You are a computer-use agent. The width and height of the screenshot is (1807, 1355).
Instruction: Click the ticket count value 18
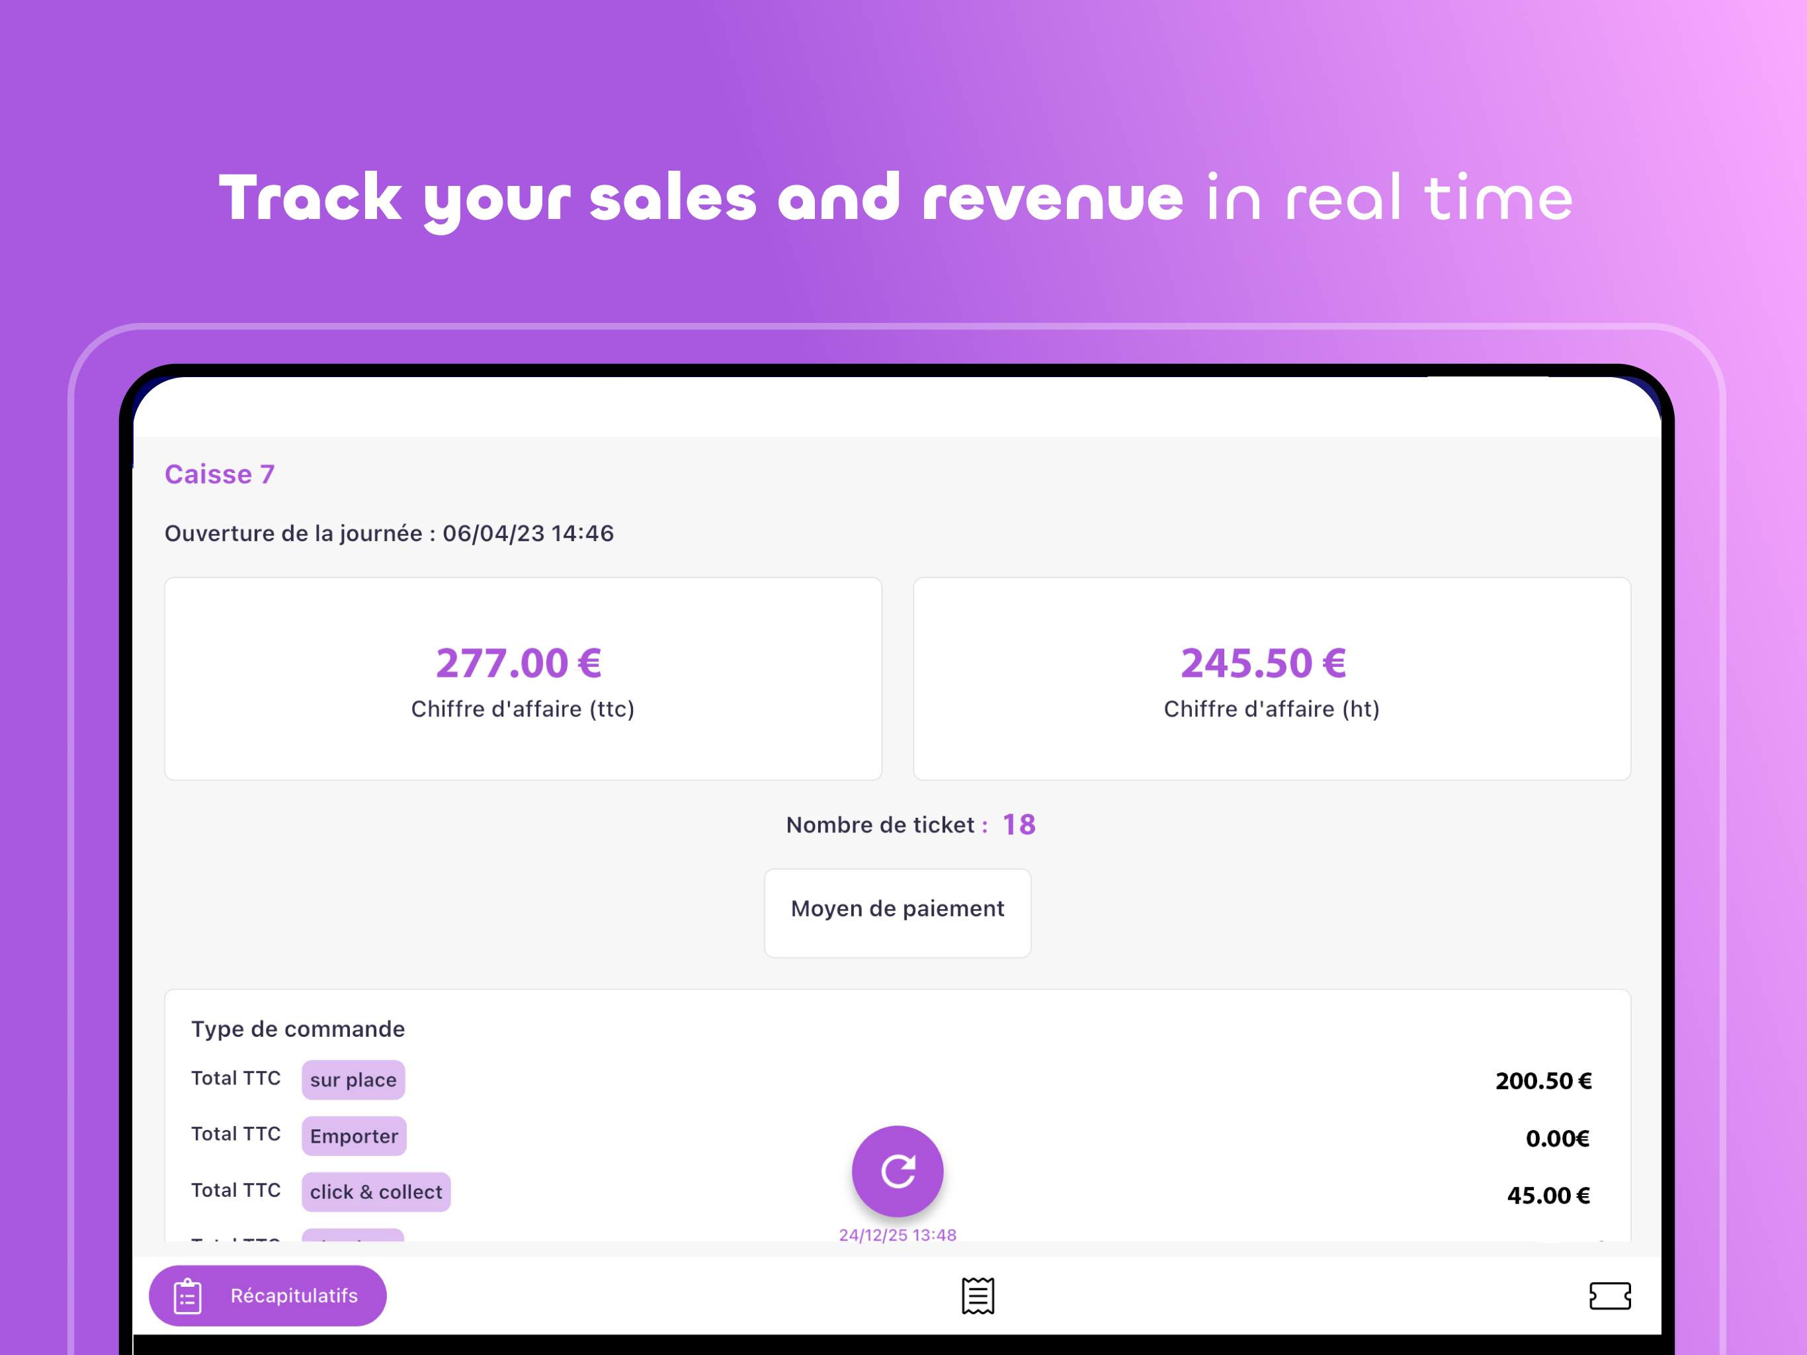tap(1019, 824)
